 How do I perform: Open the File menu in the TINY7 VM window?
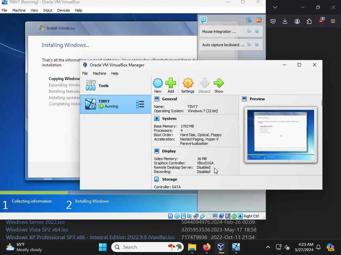4,10
